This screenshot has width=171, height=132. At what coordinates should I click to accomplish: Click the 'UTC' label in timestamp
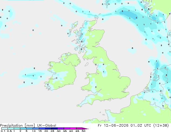point(148,126)
